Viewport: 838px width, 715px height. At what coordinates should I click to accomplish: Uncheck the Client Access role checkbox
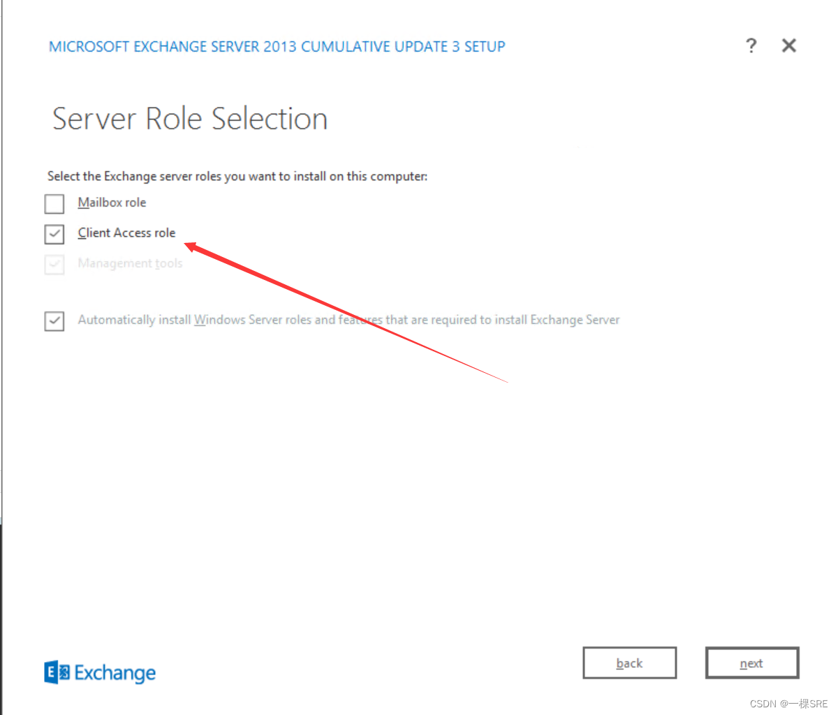[54, 234]
